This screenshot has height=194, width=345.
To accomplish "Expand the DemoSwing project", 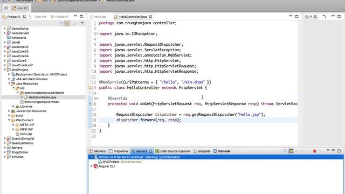I will pos(5,29).
